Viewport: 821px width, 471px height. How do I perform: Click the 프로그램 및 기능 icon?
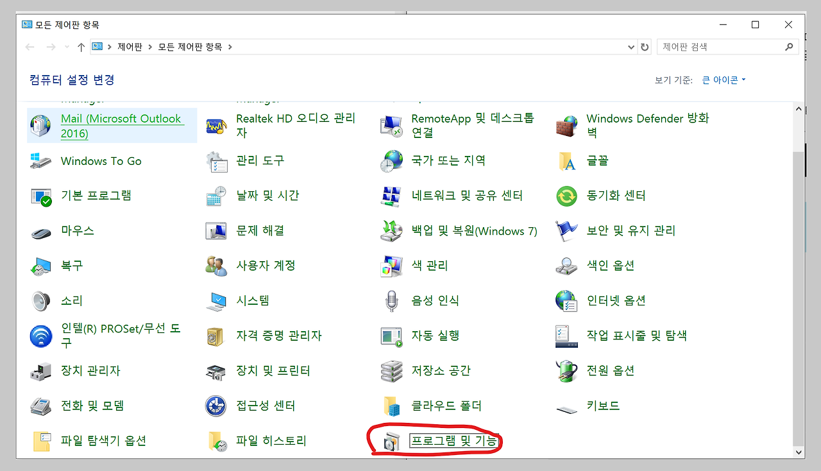[x=391, y=442]
